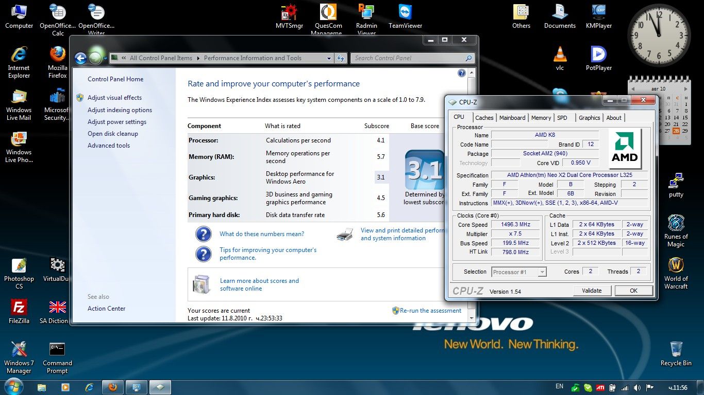
Task: Click the Search Control Panel field
Action: 408,58
